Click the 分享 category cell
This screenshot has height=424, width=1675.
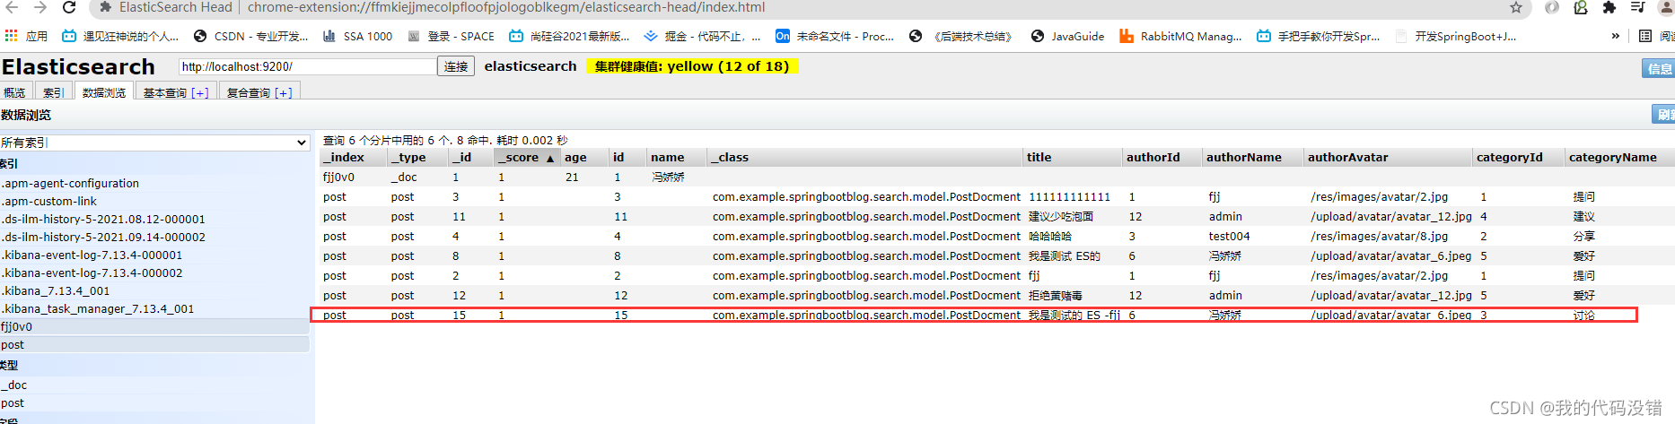pyautogui.click(x=1583, y=236)
